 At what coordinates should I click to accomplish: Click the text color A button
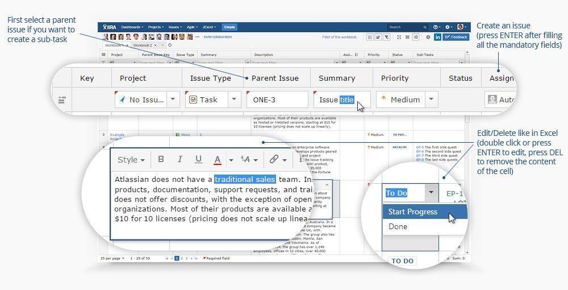tap(218, 159)
